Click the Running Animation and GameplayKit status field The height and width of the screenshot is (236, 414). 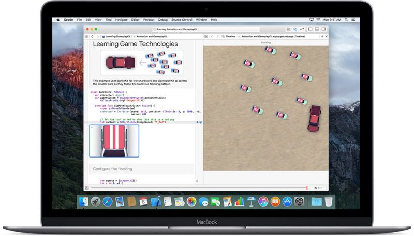(205, 29)
